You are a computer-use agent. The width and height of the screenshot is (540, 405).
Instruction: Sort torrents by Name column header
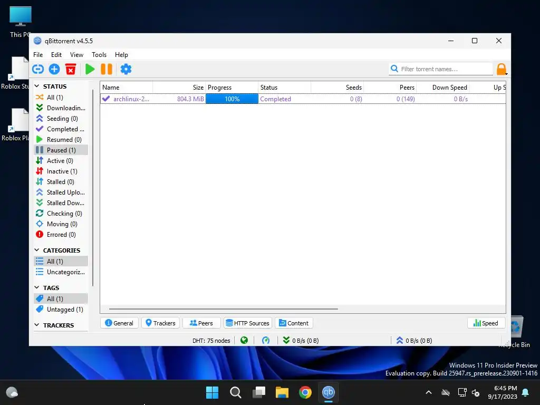(127, 88)
